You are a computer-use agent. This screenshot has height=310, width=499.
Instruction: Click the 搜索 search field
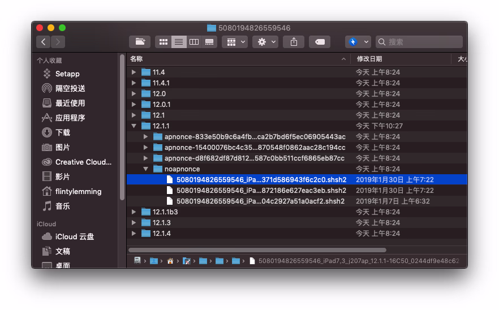pyautogui.click(x=421, y=42)
